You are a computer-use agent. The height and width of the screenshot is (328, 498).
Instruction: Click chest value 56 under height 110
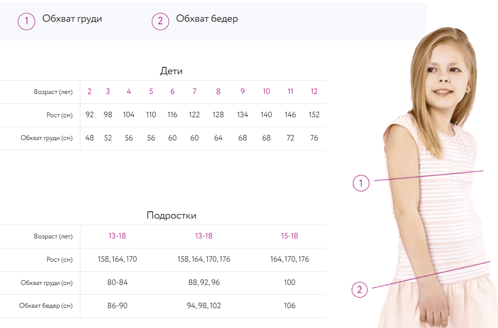[151, 138]
